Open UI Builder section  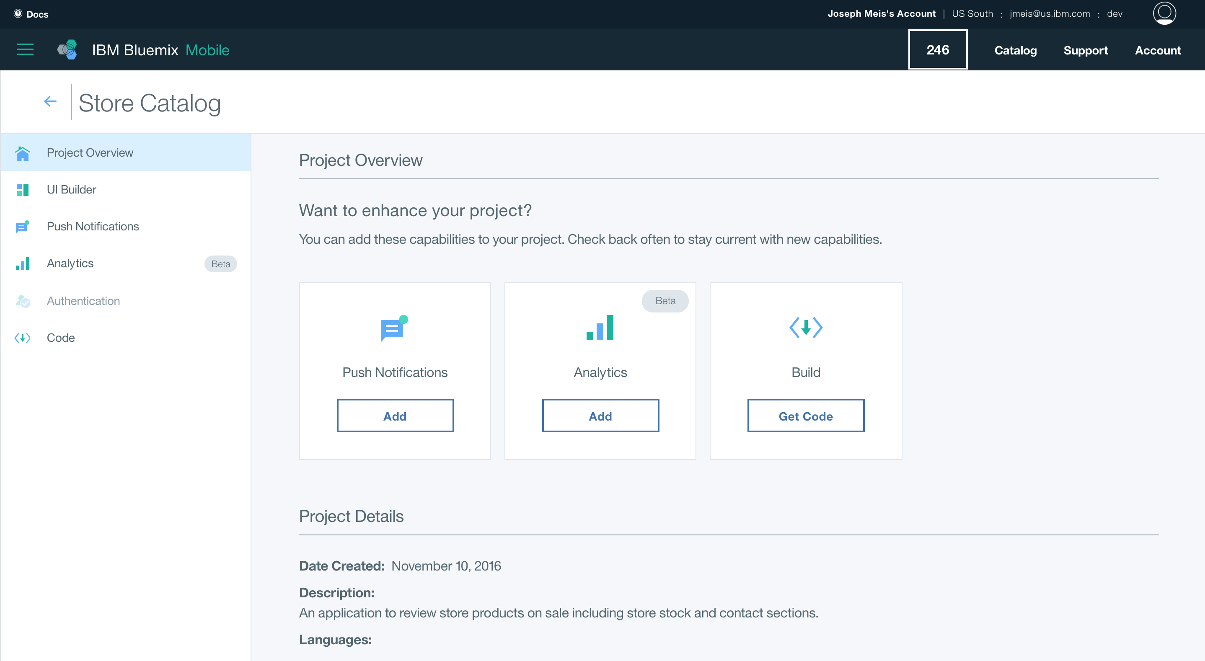(71, 189)
